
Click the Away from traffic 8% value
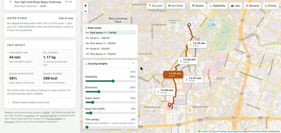pyautogui.click(x=133, y=109)
